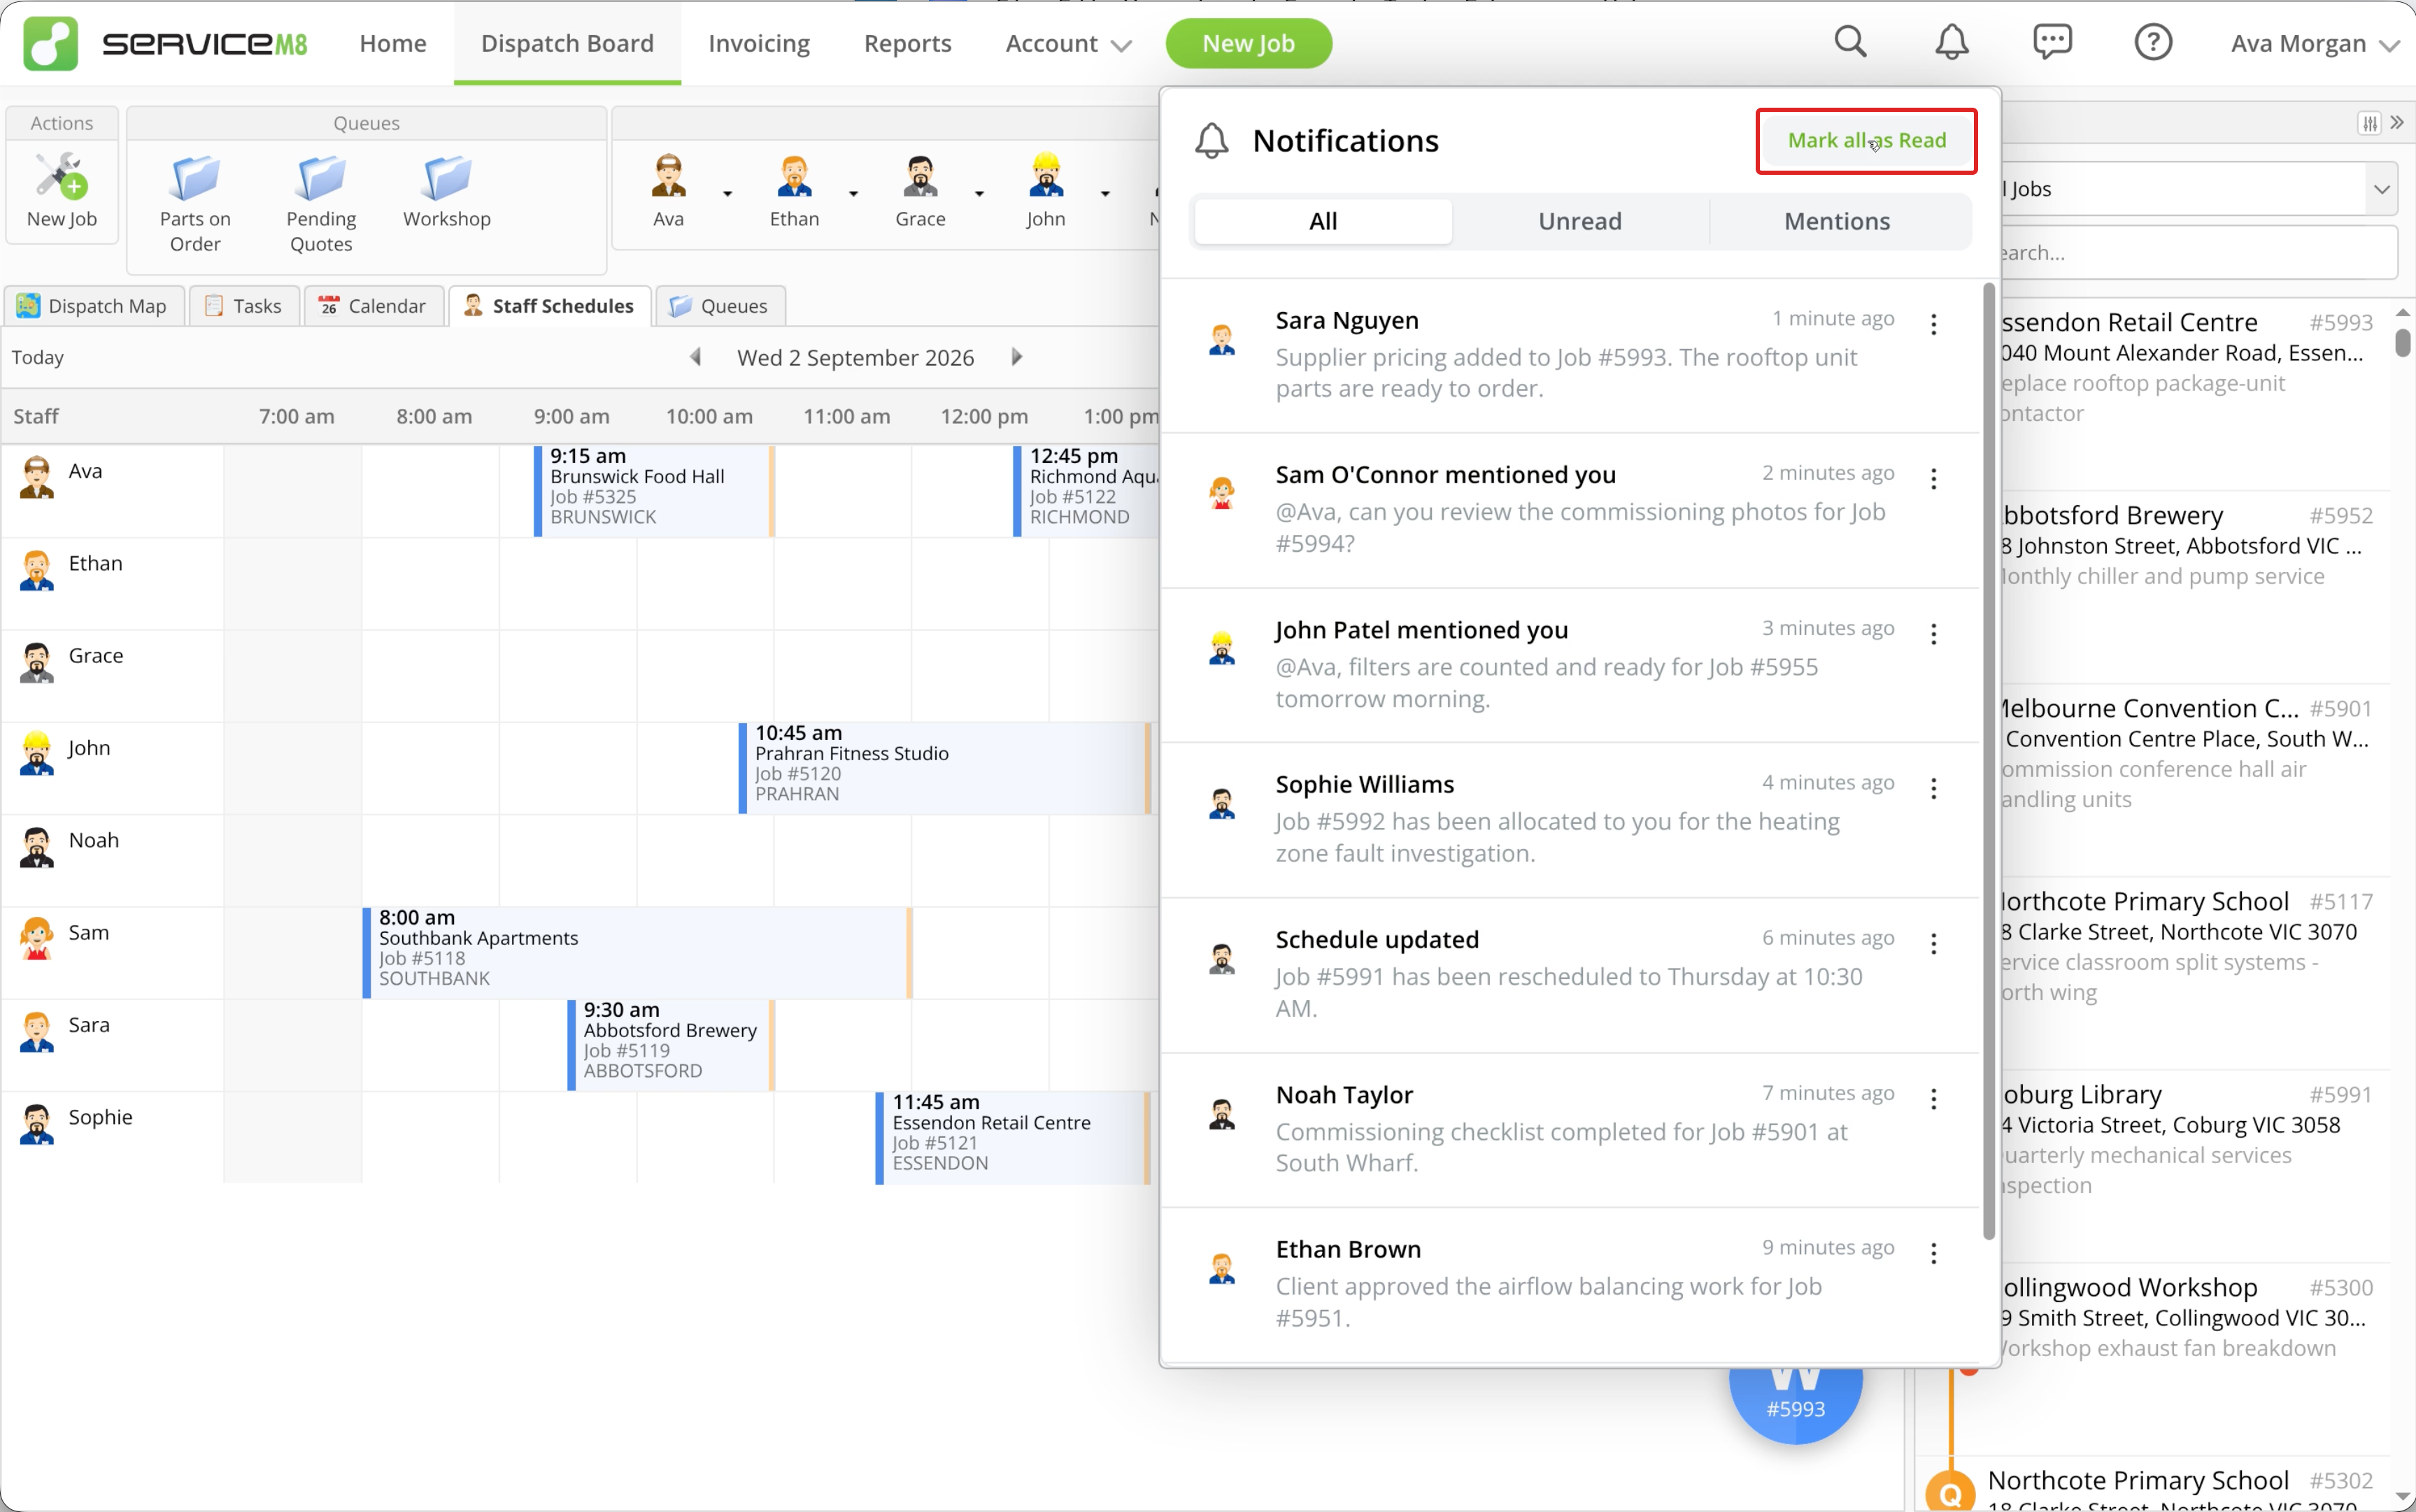
Task: Open the Prahran Fitness Studio job #5120
Action: (x=945, y=768)
